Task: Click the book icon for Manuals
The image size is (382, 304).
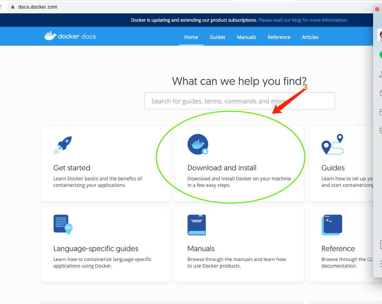Action: [x=196, y=225]
